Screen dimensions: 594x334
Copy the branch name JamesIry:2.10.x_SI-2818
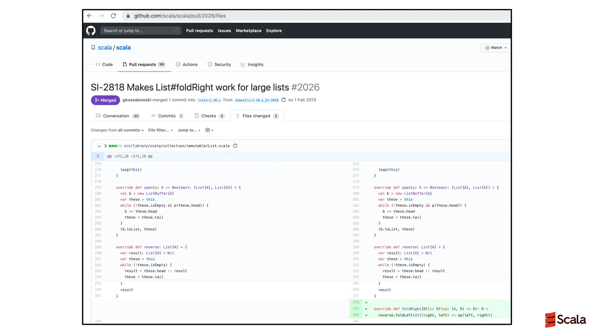(x=284, y=100)
